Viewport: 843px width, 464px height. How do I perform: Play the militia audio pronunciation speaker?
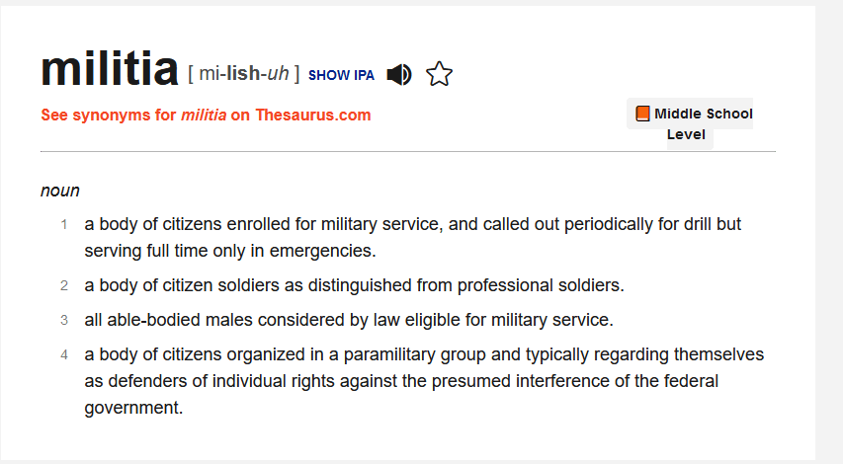pyautogui.click(x=399, y=74)
